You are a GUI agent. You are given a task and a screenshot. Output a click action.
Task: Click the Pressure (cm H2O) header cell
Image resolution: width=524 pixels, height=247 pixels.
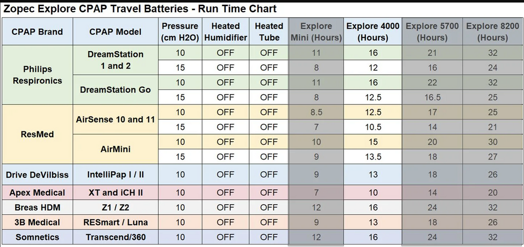[180, 32]
